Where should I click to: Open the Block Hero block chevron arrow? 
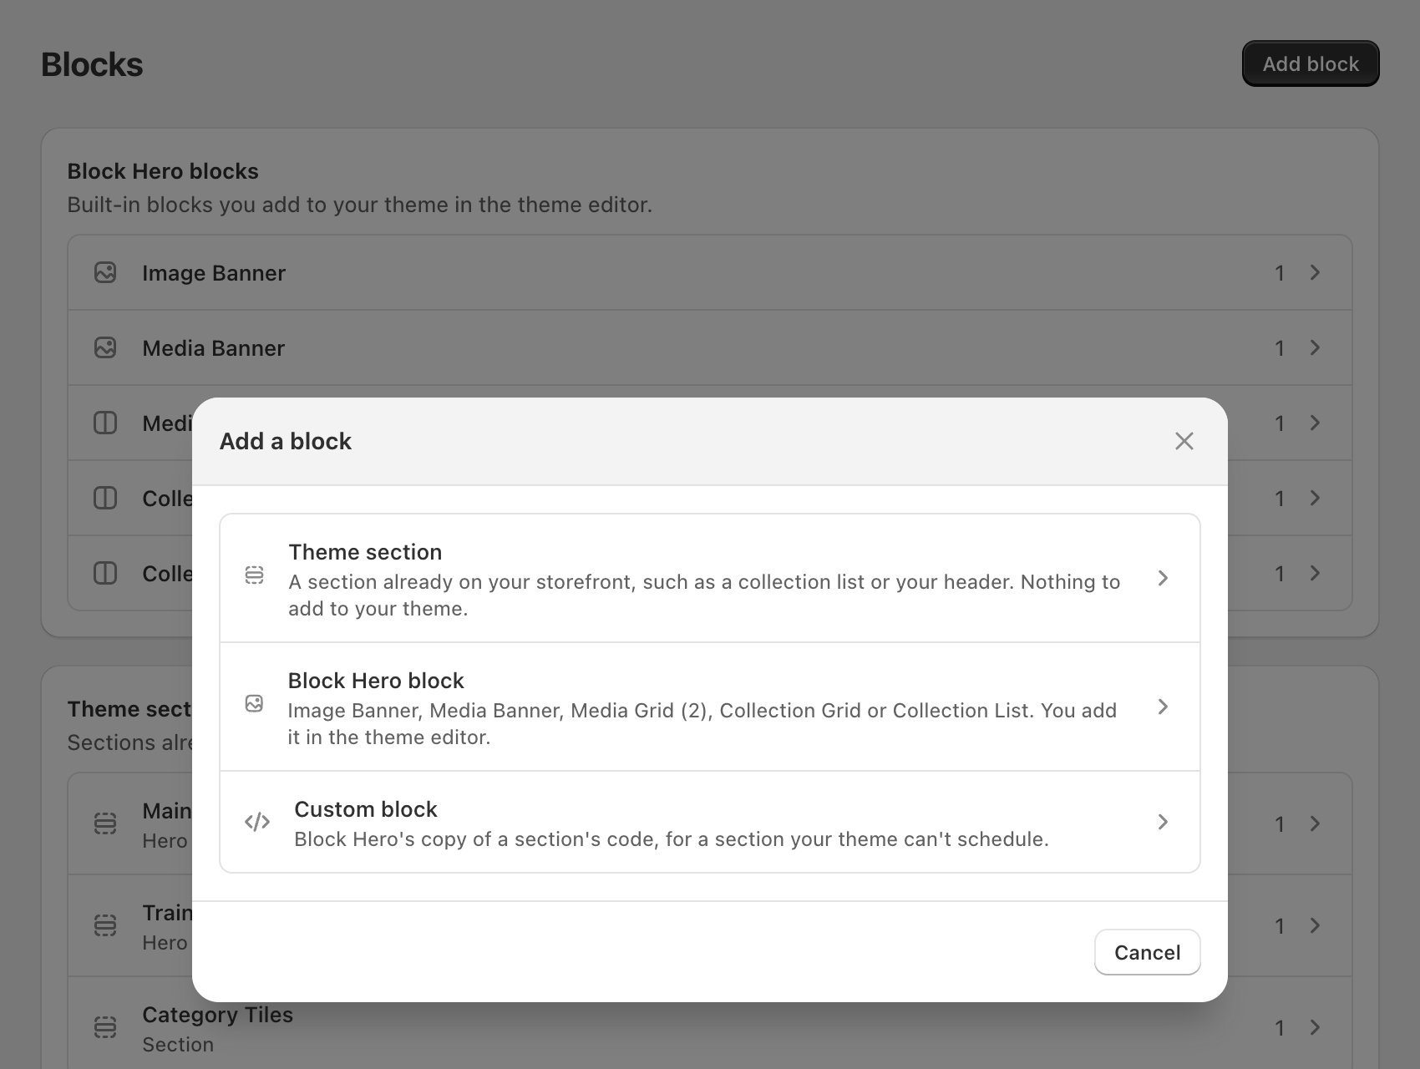pyautogui.click(x=1163, y=707)
